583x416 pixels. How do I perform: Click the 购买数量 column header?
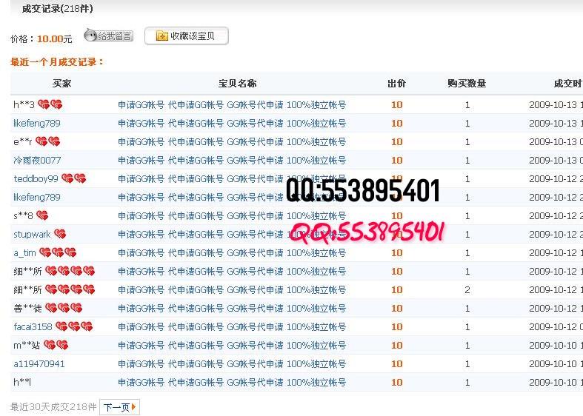(x=467, y=83)
